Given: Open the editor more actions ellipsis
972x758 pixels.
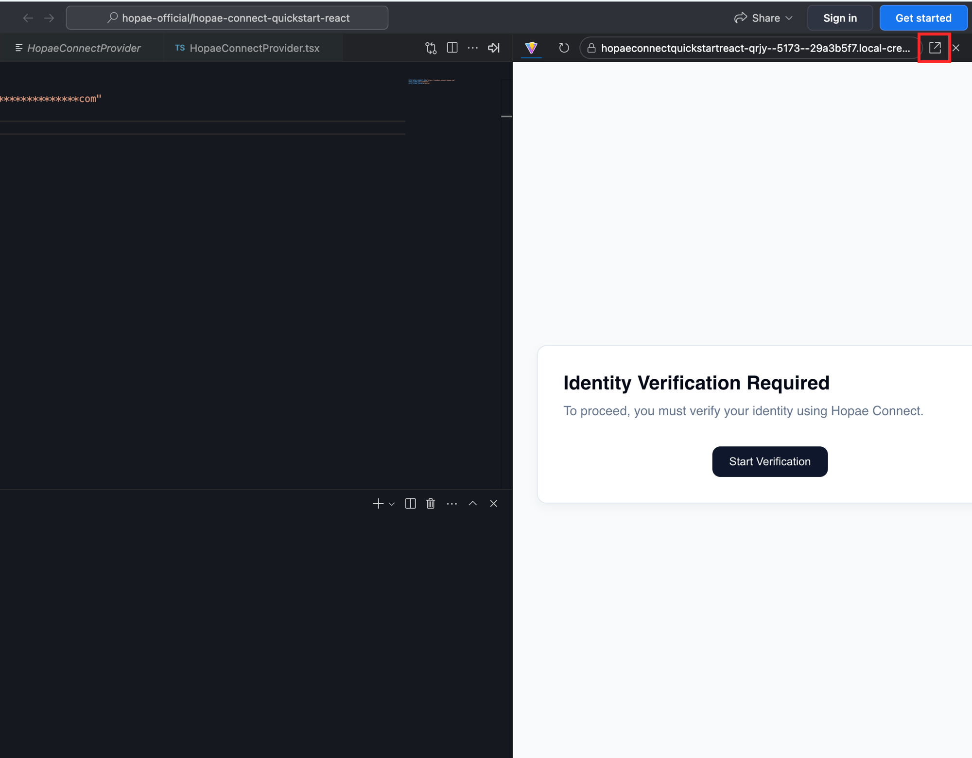Looking at the screenshot, I should pos(472,48).
